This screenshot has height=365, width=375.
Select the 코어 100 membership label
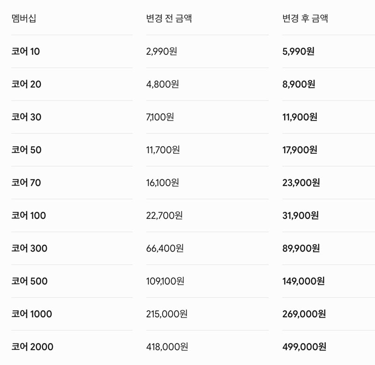[29, 216]
